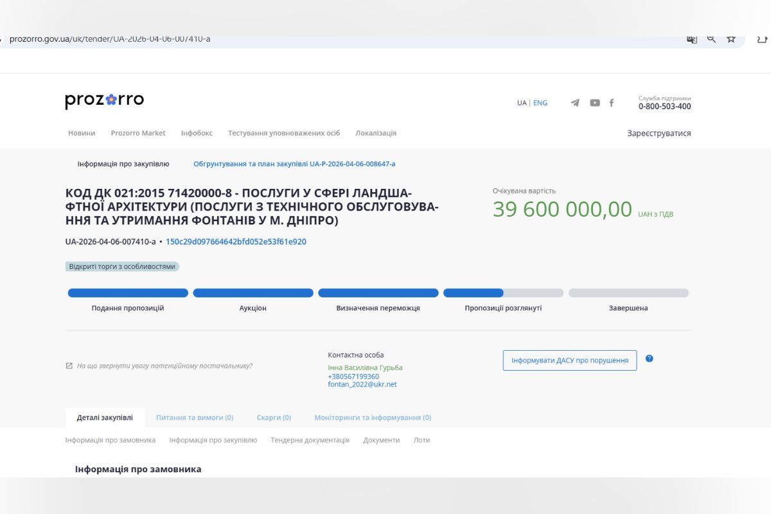Viewport: 771px width, 514px height.
Task: Open the Моніторинги та інформування tab
Action: click(371, 417)
